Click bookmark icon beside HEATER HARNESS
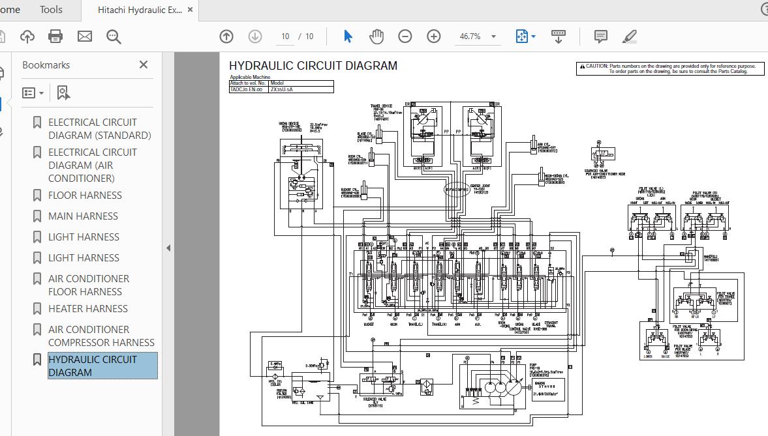Viewport: 768px width, 436px height. pyautogui.click(x=37, y=309)
